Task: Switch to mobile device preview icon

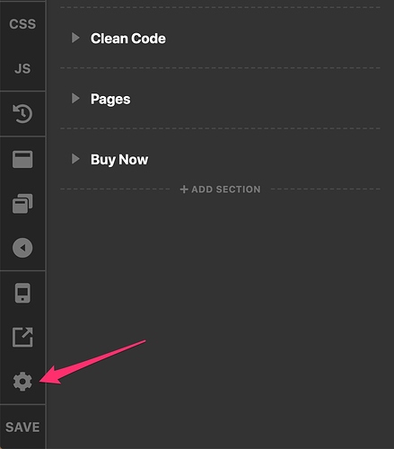Action: click(x=22, y=293)
